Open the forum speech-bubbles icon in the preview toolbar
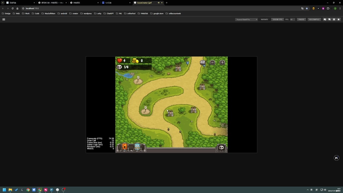Screen dimensions: 343x193 [x=329, y=19]
